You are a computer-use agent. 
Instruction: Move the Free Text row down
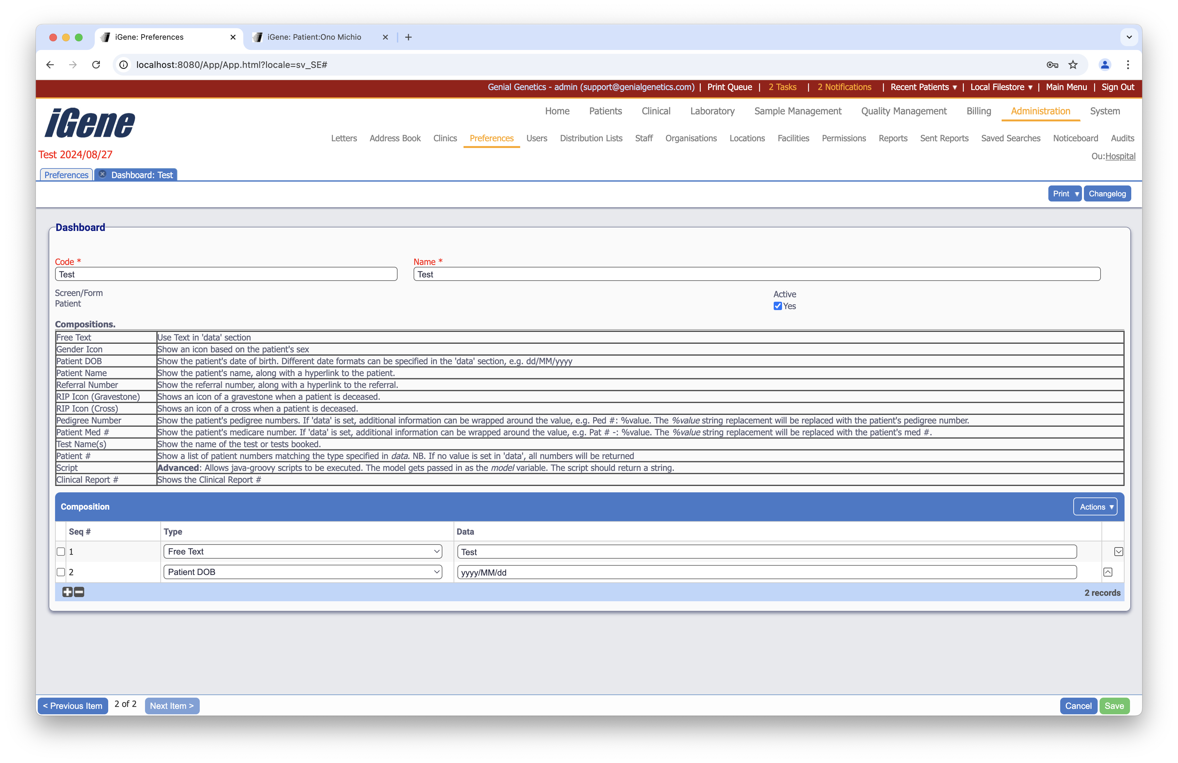(1118, 551)
